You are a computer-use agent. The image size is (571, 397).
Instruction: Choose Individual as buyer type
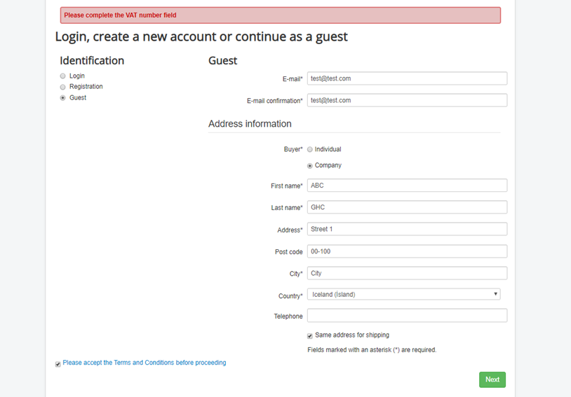point(310,150)
